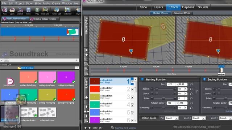
Task: Click the New show toolbar icon
Action: 5,11
